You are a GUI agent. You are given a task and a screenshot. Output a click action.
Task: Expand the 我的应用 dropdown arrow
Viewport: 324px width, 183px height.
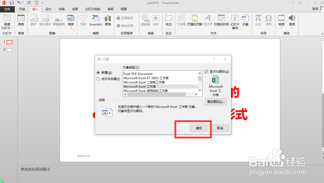[x=136, y=26]
